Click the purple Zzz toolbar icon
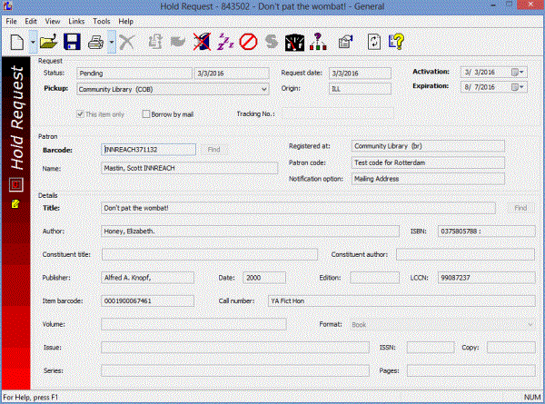Image resolution: width=545 pixels, height=404 pixels. coord(225,42)
